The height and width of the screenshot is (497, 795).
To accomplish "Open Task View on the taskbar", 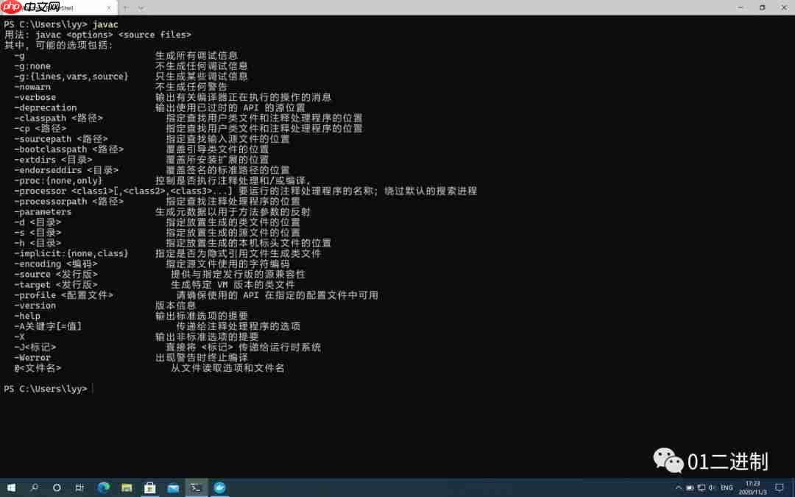I will (79, 487).
